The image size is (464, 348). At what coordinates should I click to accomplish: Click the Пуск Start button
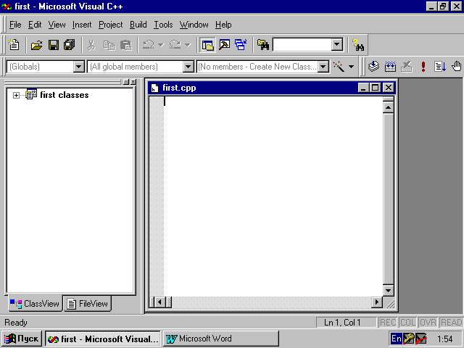(22, 339)
